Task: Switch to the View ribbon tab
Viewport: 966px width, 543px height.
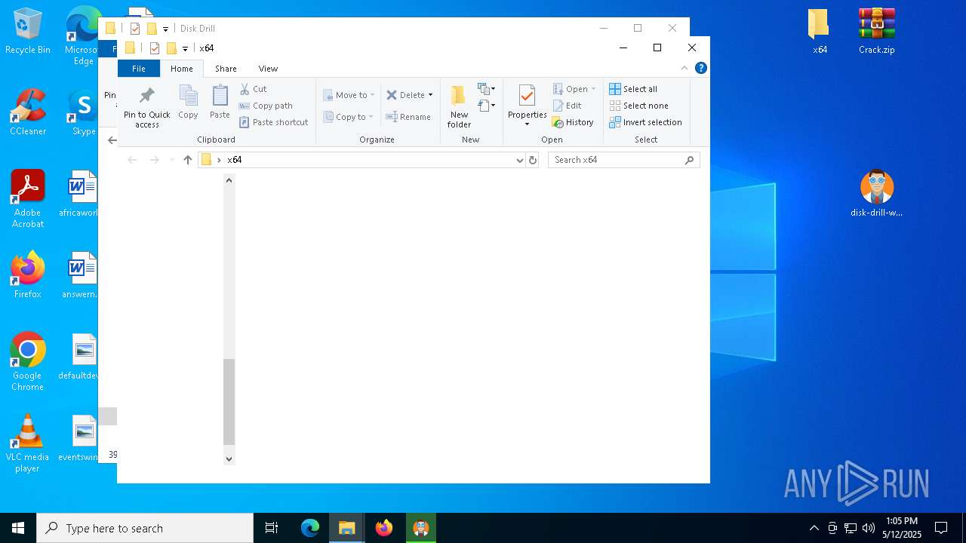Action: [x=268, y=69]
